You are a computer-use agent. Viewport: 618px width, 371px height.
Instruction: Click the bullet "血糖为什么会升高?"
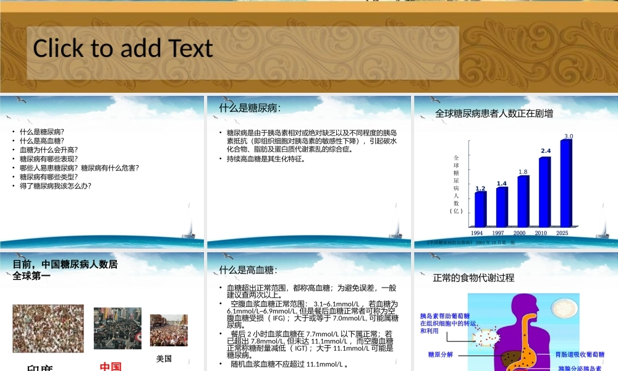tap(49, 150)
